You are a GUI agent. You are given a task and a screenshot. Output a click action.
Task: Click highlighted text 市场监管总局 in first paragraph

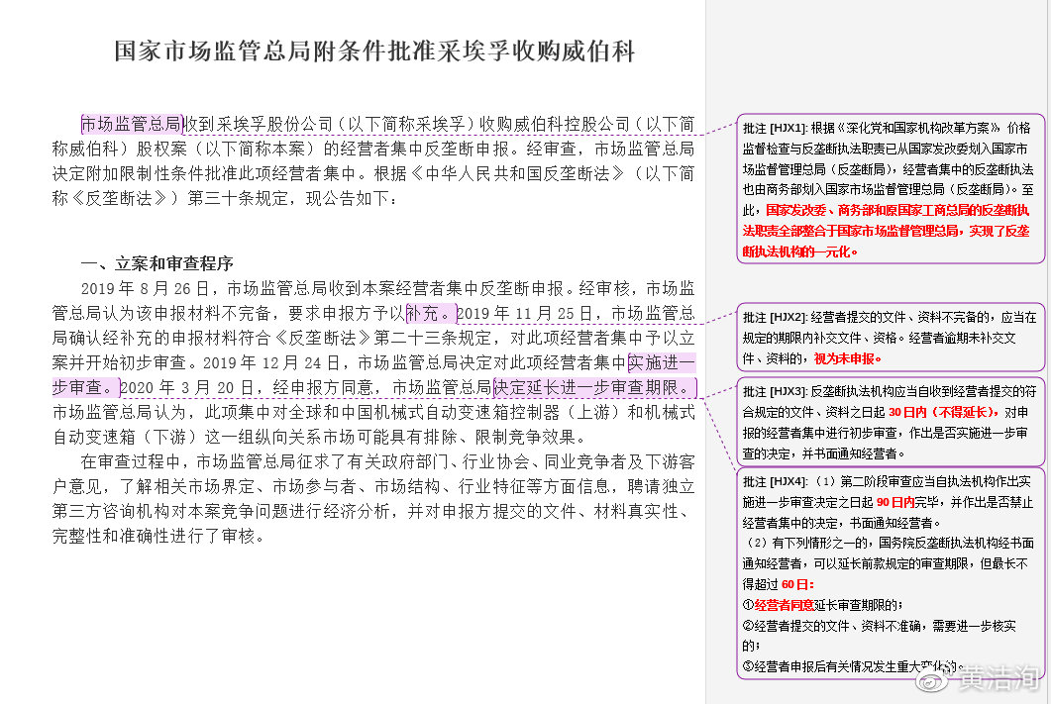[132, 125]
